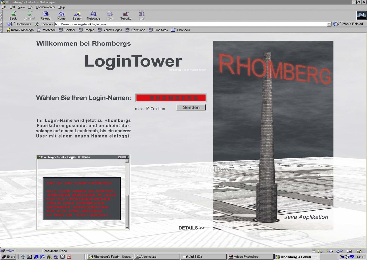
Task: Click the scroll down arrow in Login Databank
Action: coord(127,227)
